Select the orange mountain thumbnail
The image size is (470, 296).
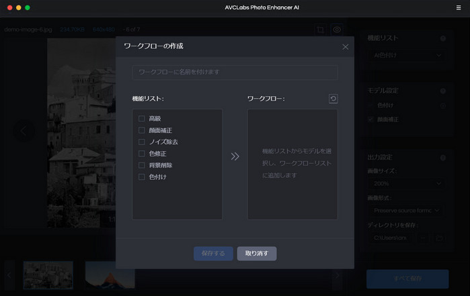(x=110, y=275)
